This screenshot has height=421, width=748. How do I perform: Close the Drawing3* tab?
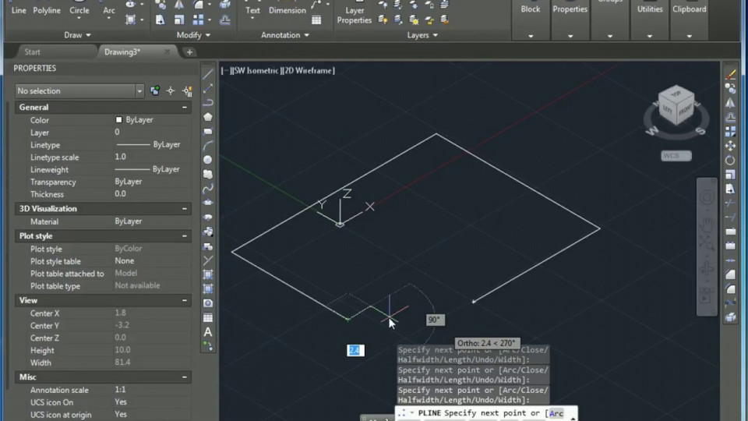(x=167, y=51)
